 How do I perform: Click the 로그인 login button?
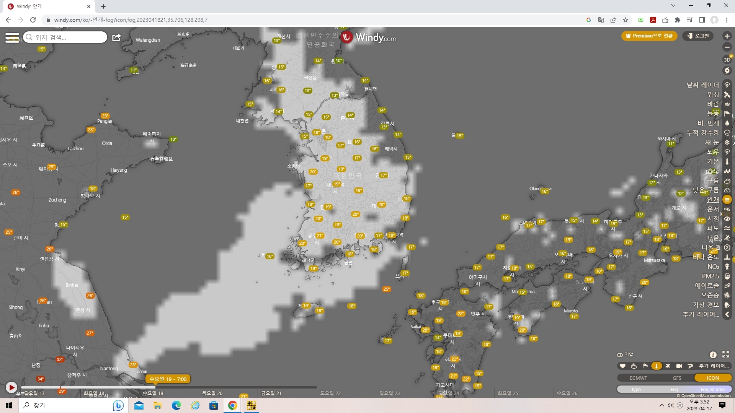(x=698, y=36)
